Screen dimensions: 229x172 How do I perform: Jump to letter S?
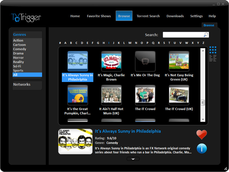click(164, 43)
